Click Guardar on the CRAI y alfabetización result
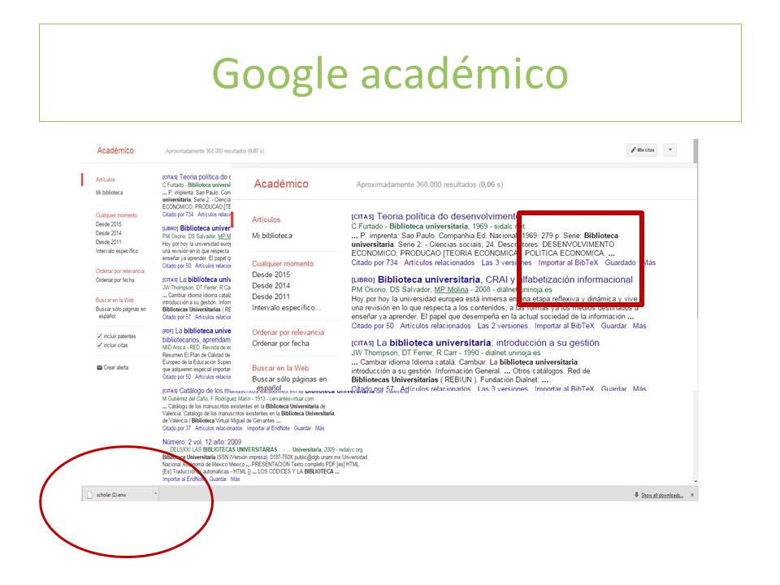 (x=614, y=326)
